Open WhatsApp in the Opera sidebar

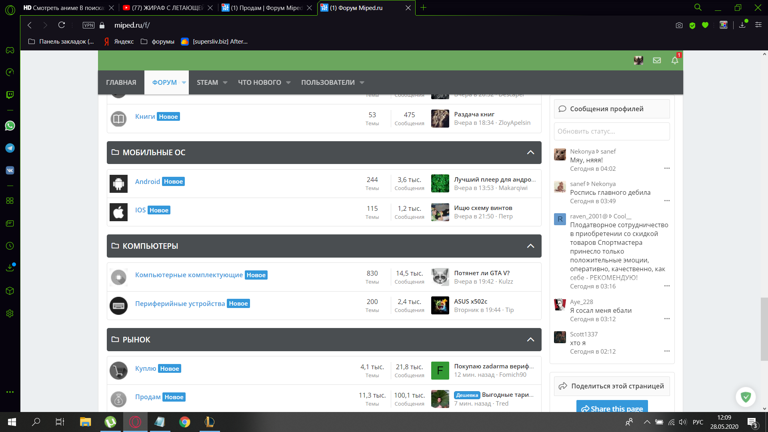click(x=10, y=126)
